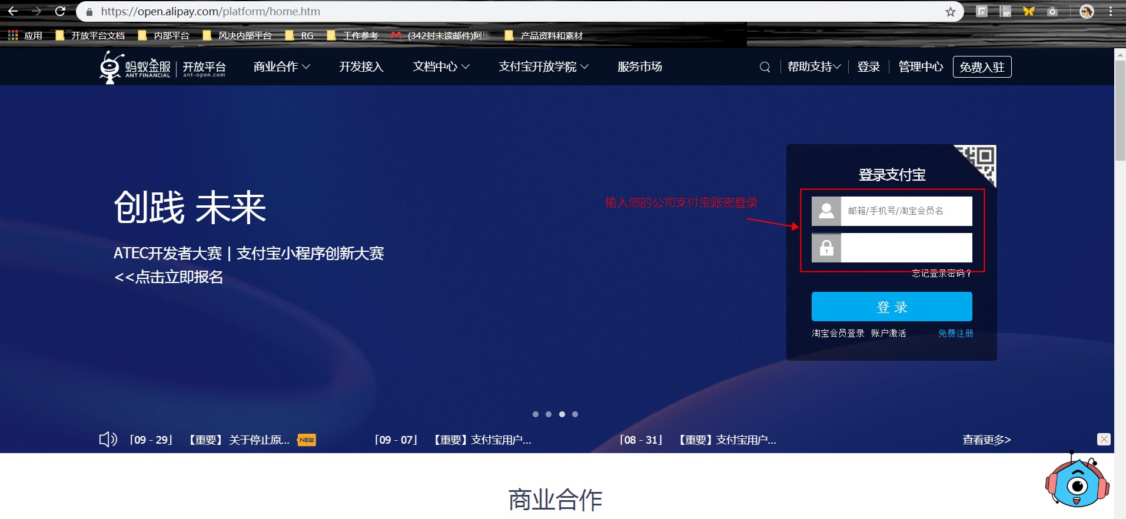Viewport: 1126px width, 519px height.
Task: Open the Chrome three-dot menu
Action: 1111,11
